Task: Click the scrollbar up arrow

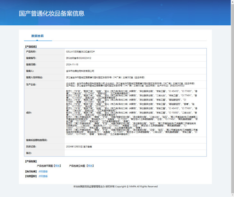Action: point(232,2)
